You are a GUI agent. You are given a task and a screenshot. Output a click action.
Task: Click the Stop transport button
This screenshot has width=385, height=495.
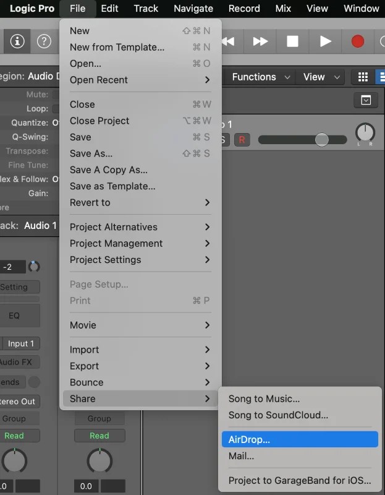point(292,41)
